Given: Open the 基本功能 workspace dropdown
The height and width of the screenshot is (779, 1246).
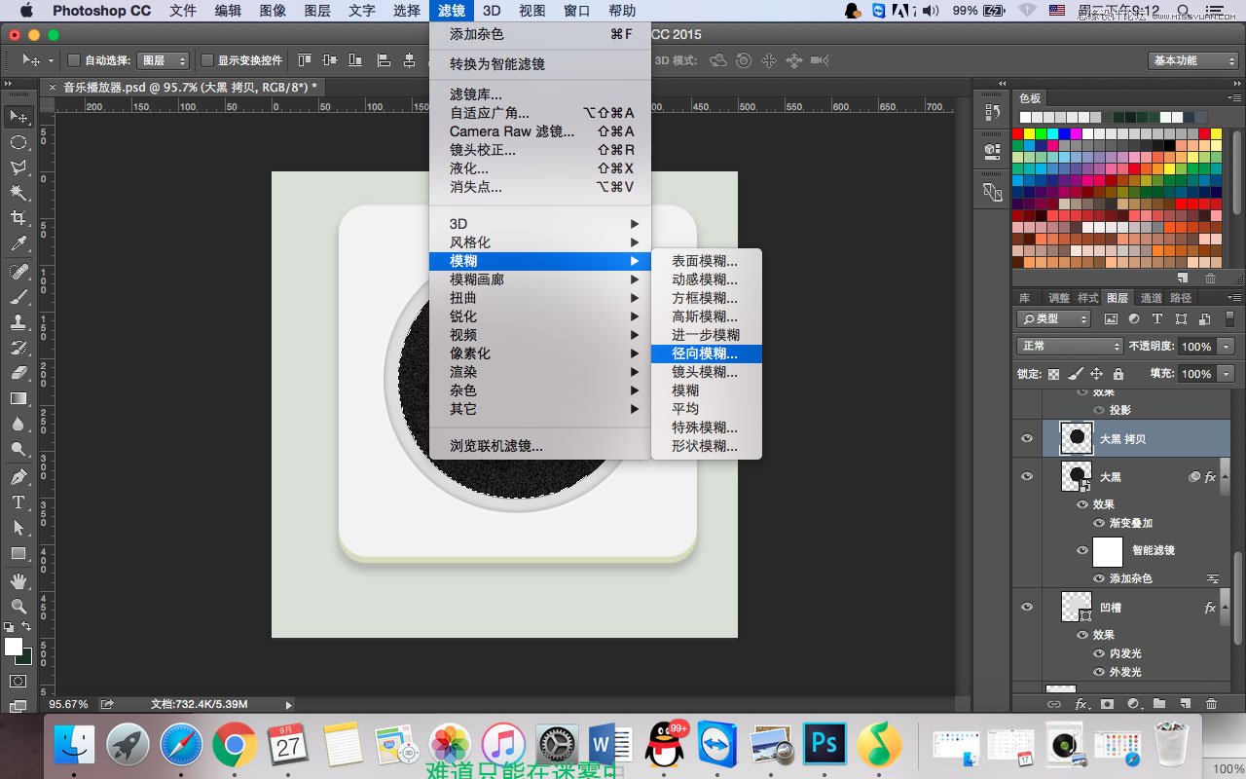Looking at the screenshot, I should [1192, 60].
